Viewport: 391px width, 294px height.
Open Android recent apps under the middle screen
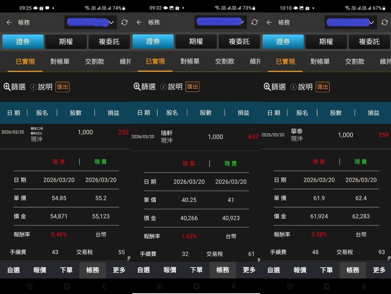(160, 286)
